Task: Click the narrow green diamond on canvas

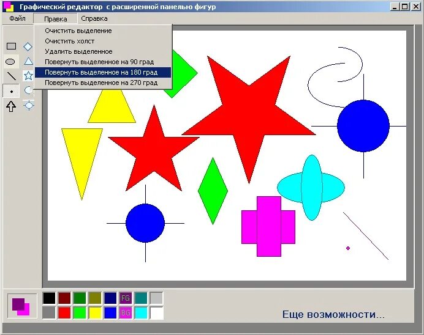Action: (x=213, y=191)
